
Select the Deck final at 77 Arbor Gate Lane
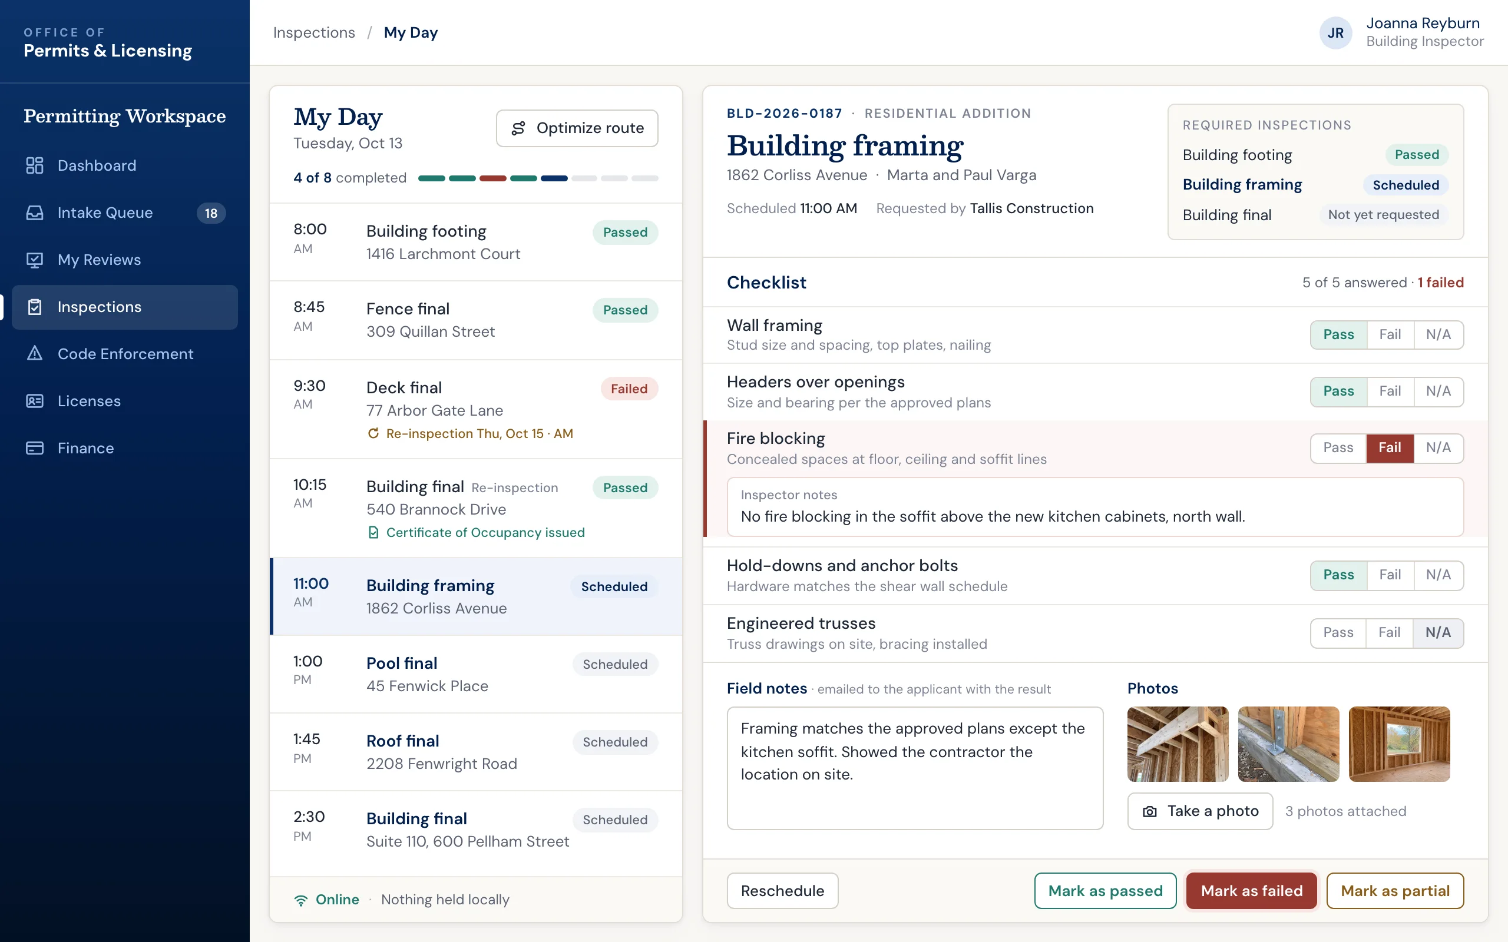click(476, 409)
